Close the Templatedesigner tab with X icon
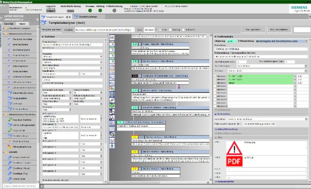The width and height of the screenshot is (311, 189). pos(70,17)
